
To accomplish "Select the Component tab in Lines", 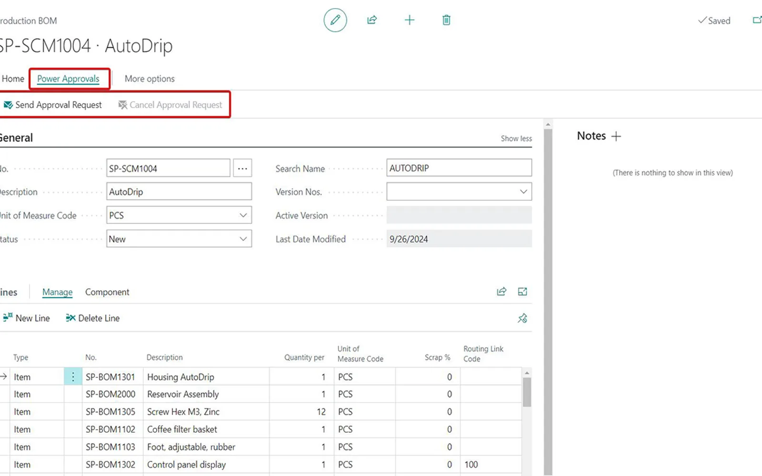I will 107,292.
